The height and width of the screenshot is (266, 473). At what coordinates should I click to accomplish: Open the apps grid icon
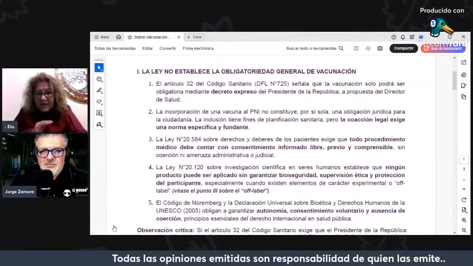(x=412, y=37)
